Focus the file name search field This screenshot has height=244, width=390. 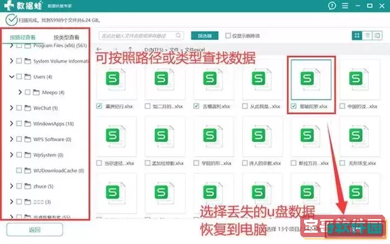pyautogui.click(x=141, y=35)
